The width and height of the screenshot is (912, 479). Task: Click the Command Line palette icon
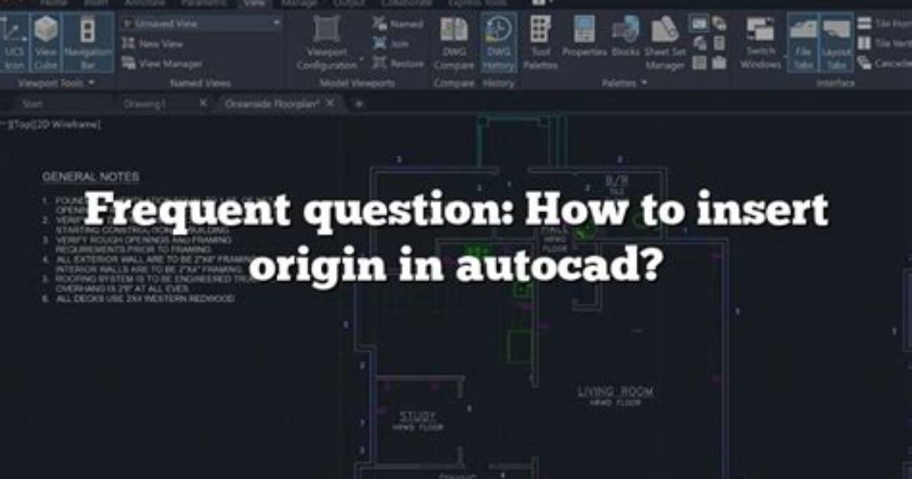pyautogui.click(x=699, y=24)
